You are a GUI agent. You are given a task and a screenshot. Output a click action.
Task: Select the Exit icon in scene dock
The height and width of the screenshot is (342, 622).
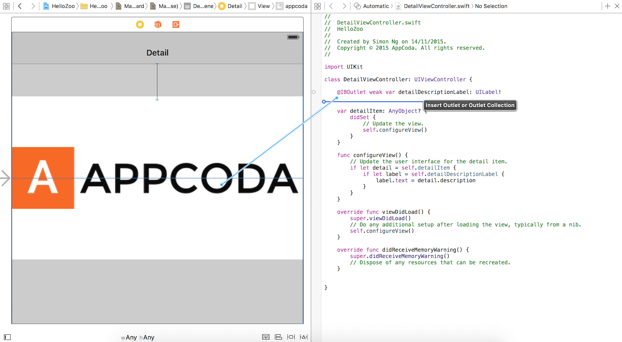click(176, 24)
